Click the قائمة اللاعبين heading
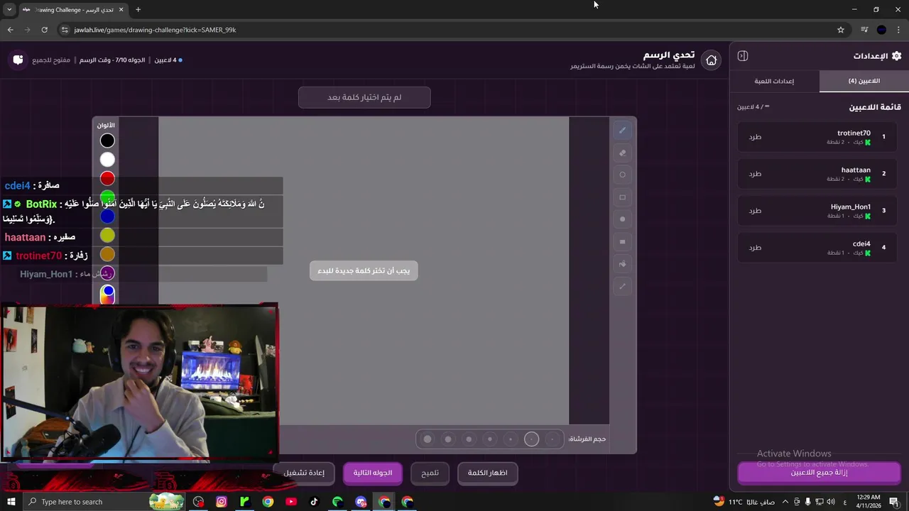This screenshot has width=909, height=511. (x=875, y=107)
